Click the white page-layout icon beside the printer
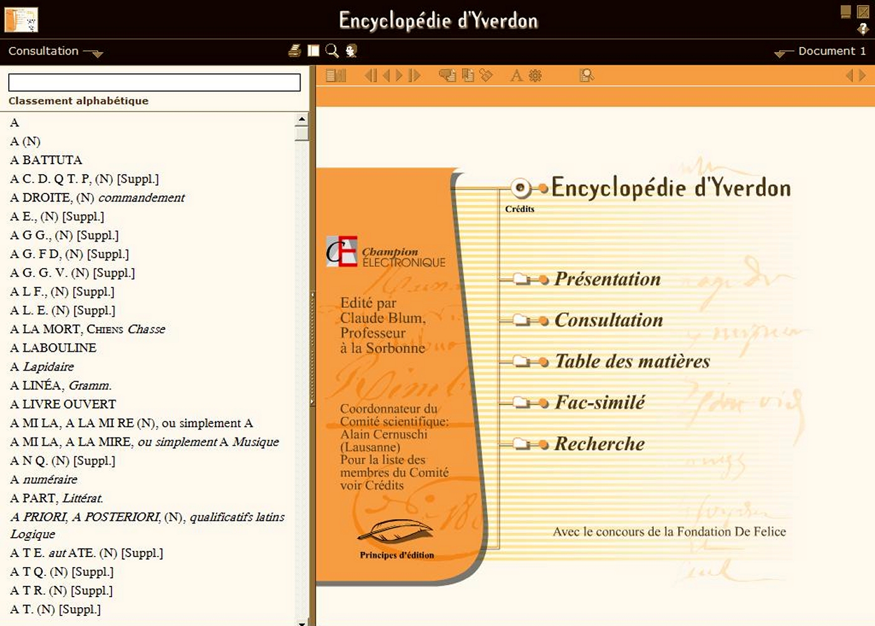The width and height of the screenshot is (875, 626). [313, 51]
